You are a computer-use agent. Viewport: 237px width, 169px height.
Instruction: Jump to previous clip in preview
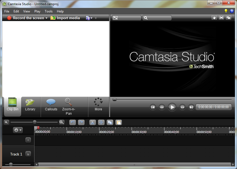tap(153, 107)
